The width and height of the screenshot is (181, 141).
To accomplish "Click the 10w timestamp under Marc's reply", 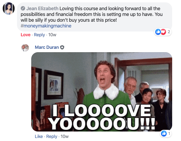I will tap(65, 137).
